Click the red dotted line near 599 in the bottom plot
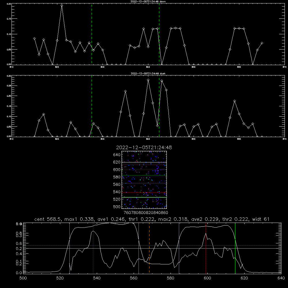 (x=206, y=248)
